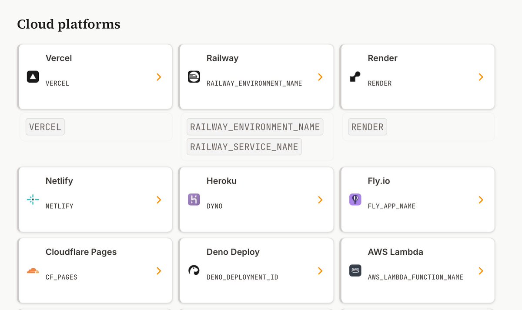Click the Cloud platforms heading
The height and width of the screenshot is (310, 522).
point(69,24)
